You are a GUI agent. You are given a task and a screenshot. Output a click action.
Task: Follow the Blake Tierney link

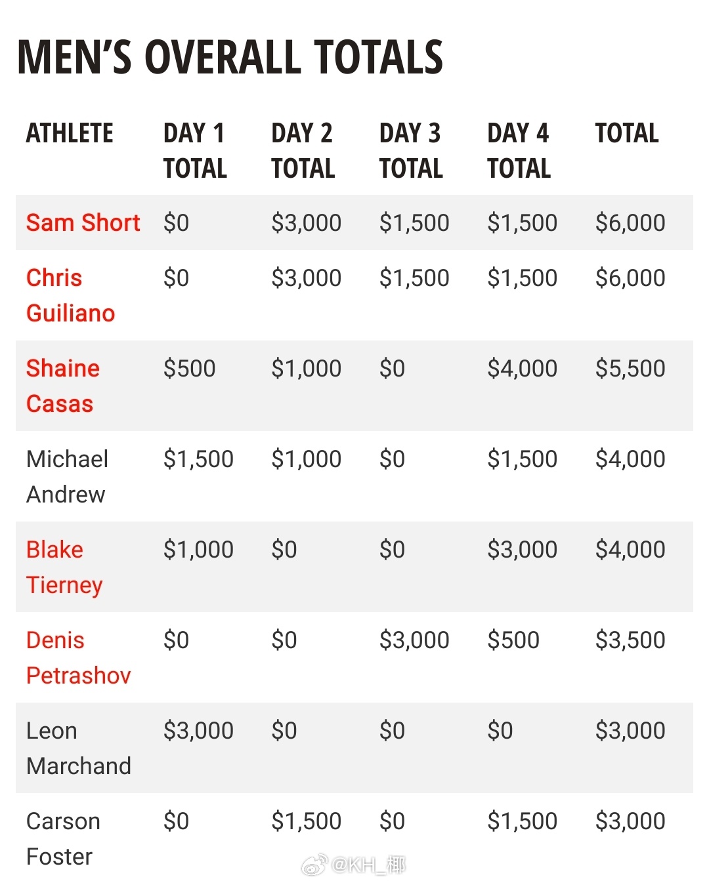64,567
